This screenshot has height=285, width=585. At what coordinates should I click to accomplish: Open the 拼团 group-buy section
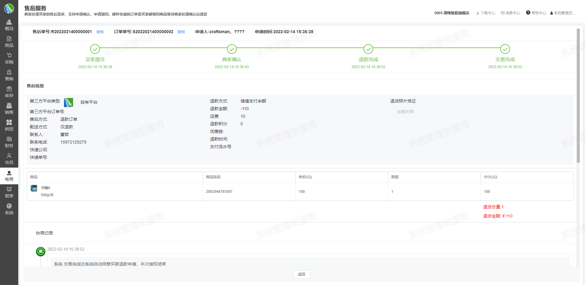pos(9,126)
